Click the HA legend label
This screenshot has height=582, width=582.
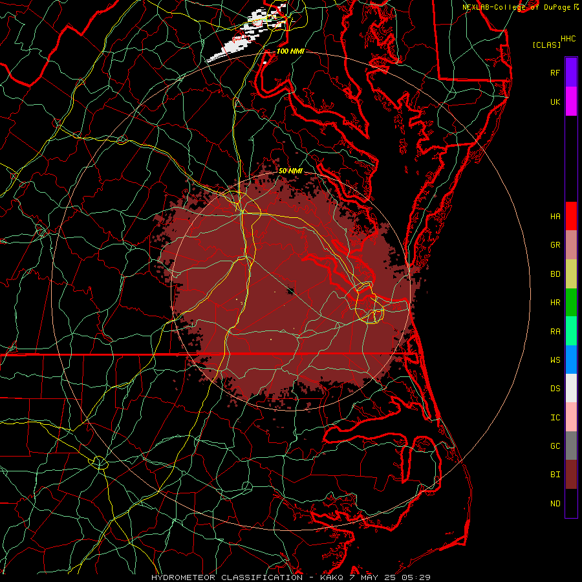coord(555,216)
